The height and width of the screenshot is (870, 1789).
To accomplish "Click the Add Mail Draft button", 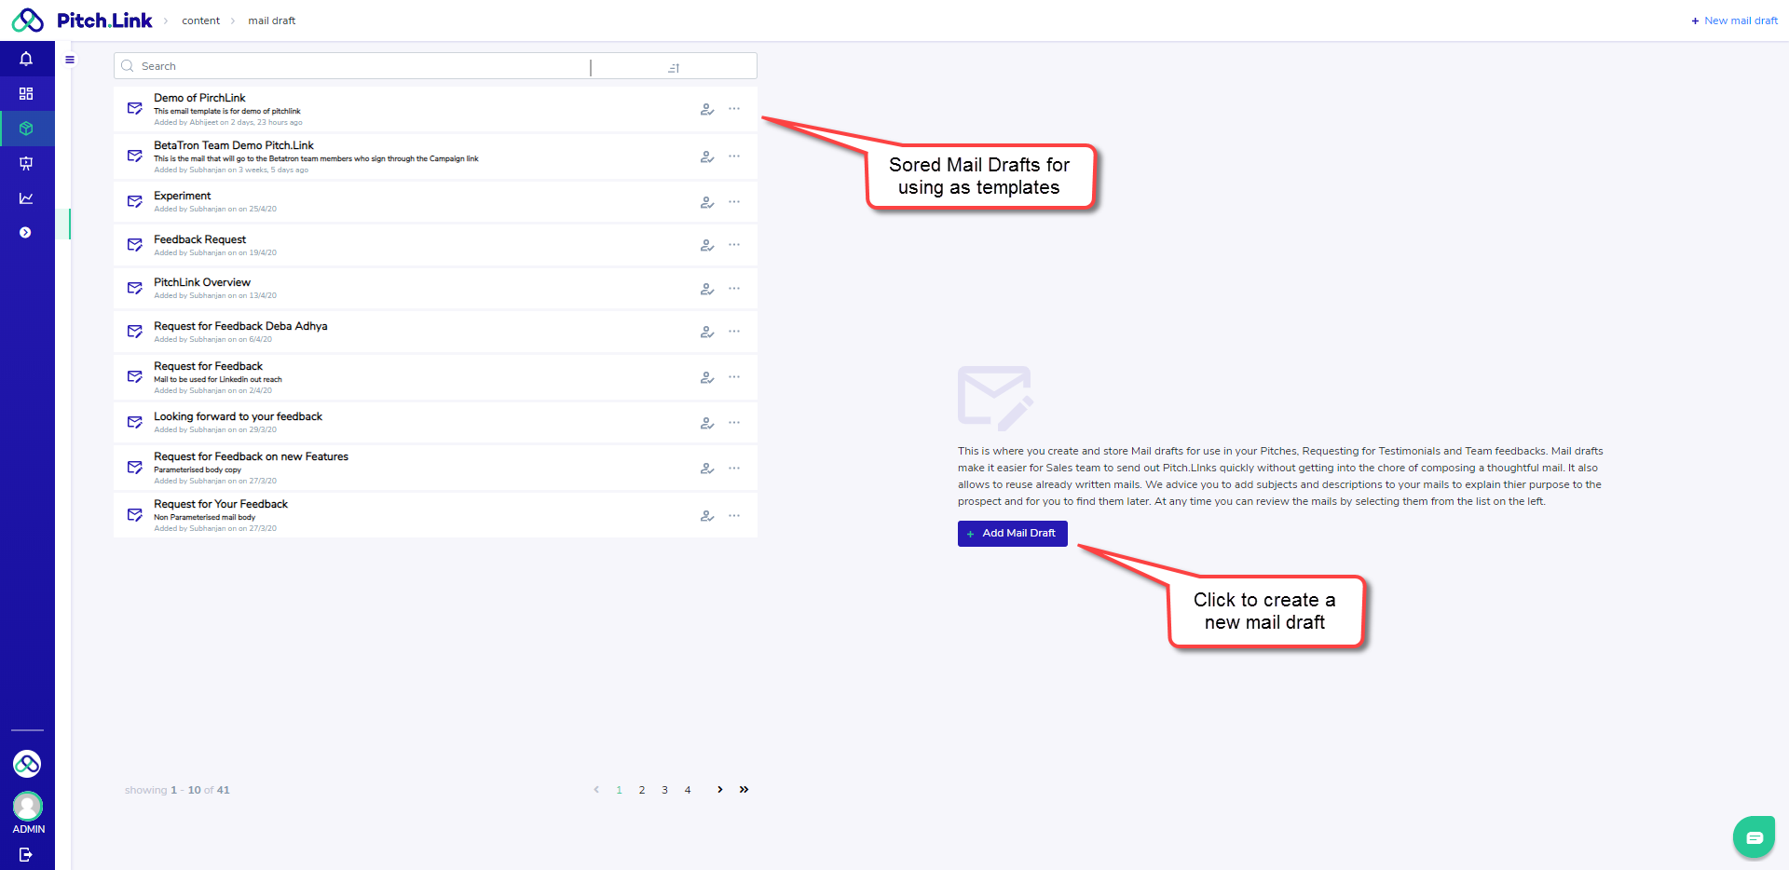I will (1012, 534).
